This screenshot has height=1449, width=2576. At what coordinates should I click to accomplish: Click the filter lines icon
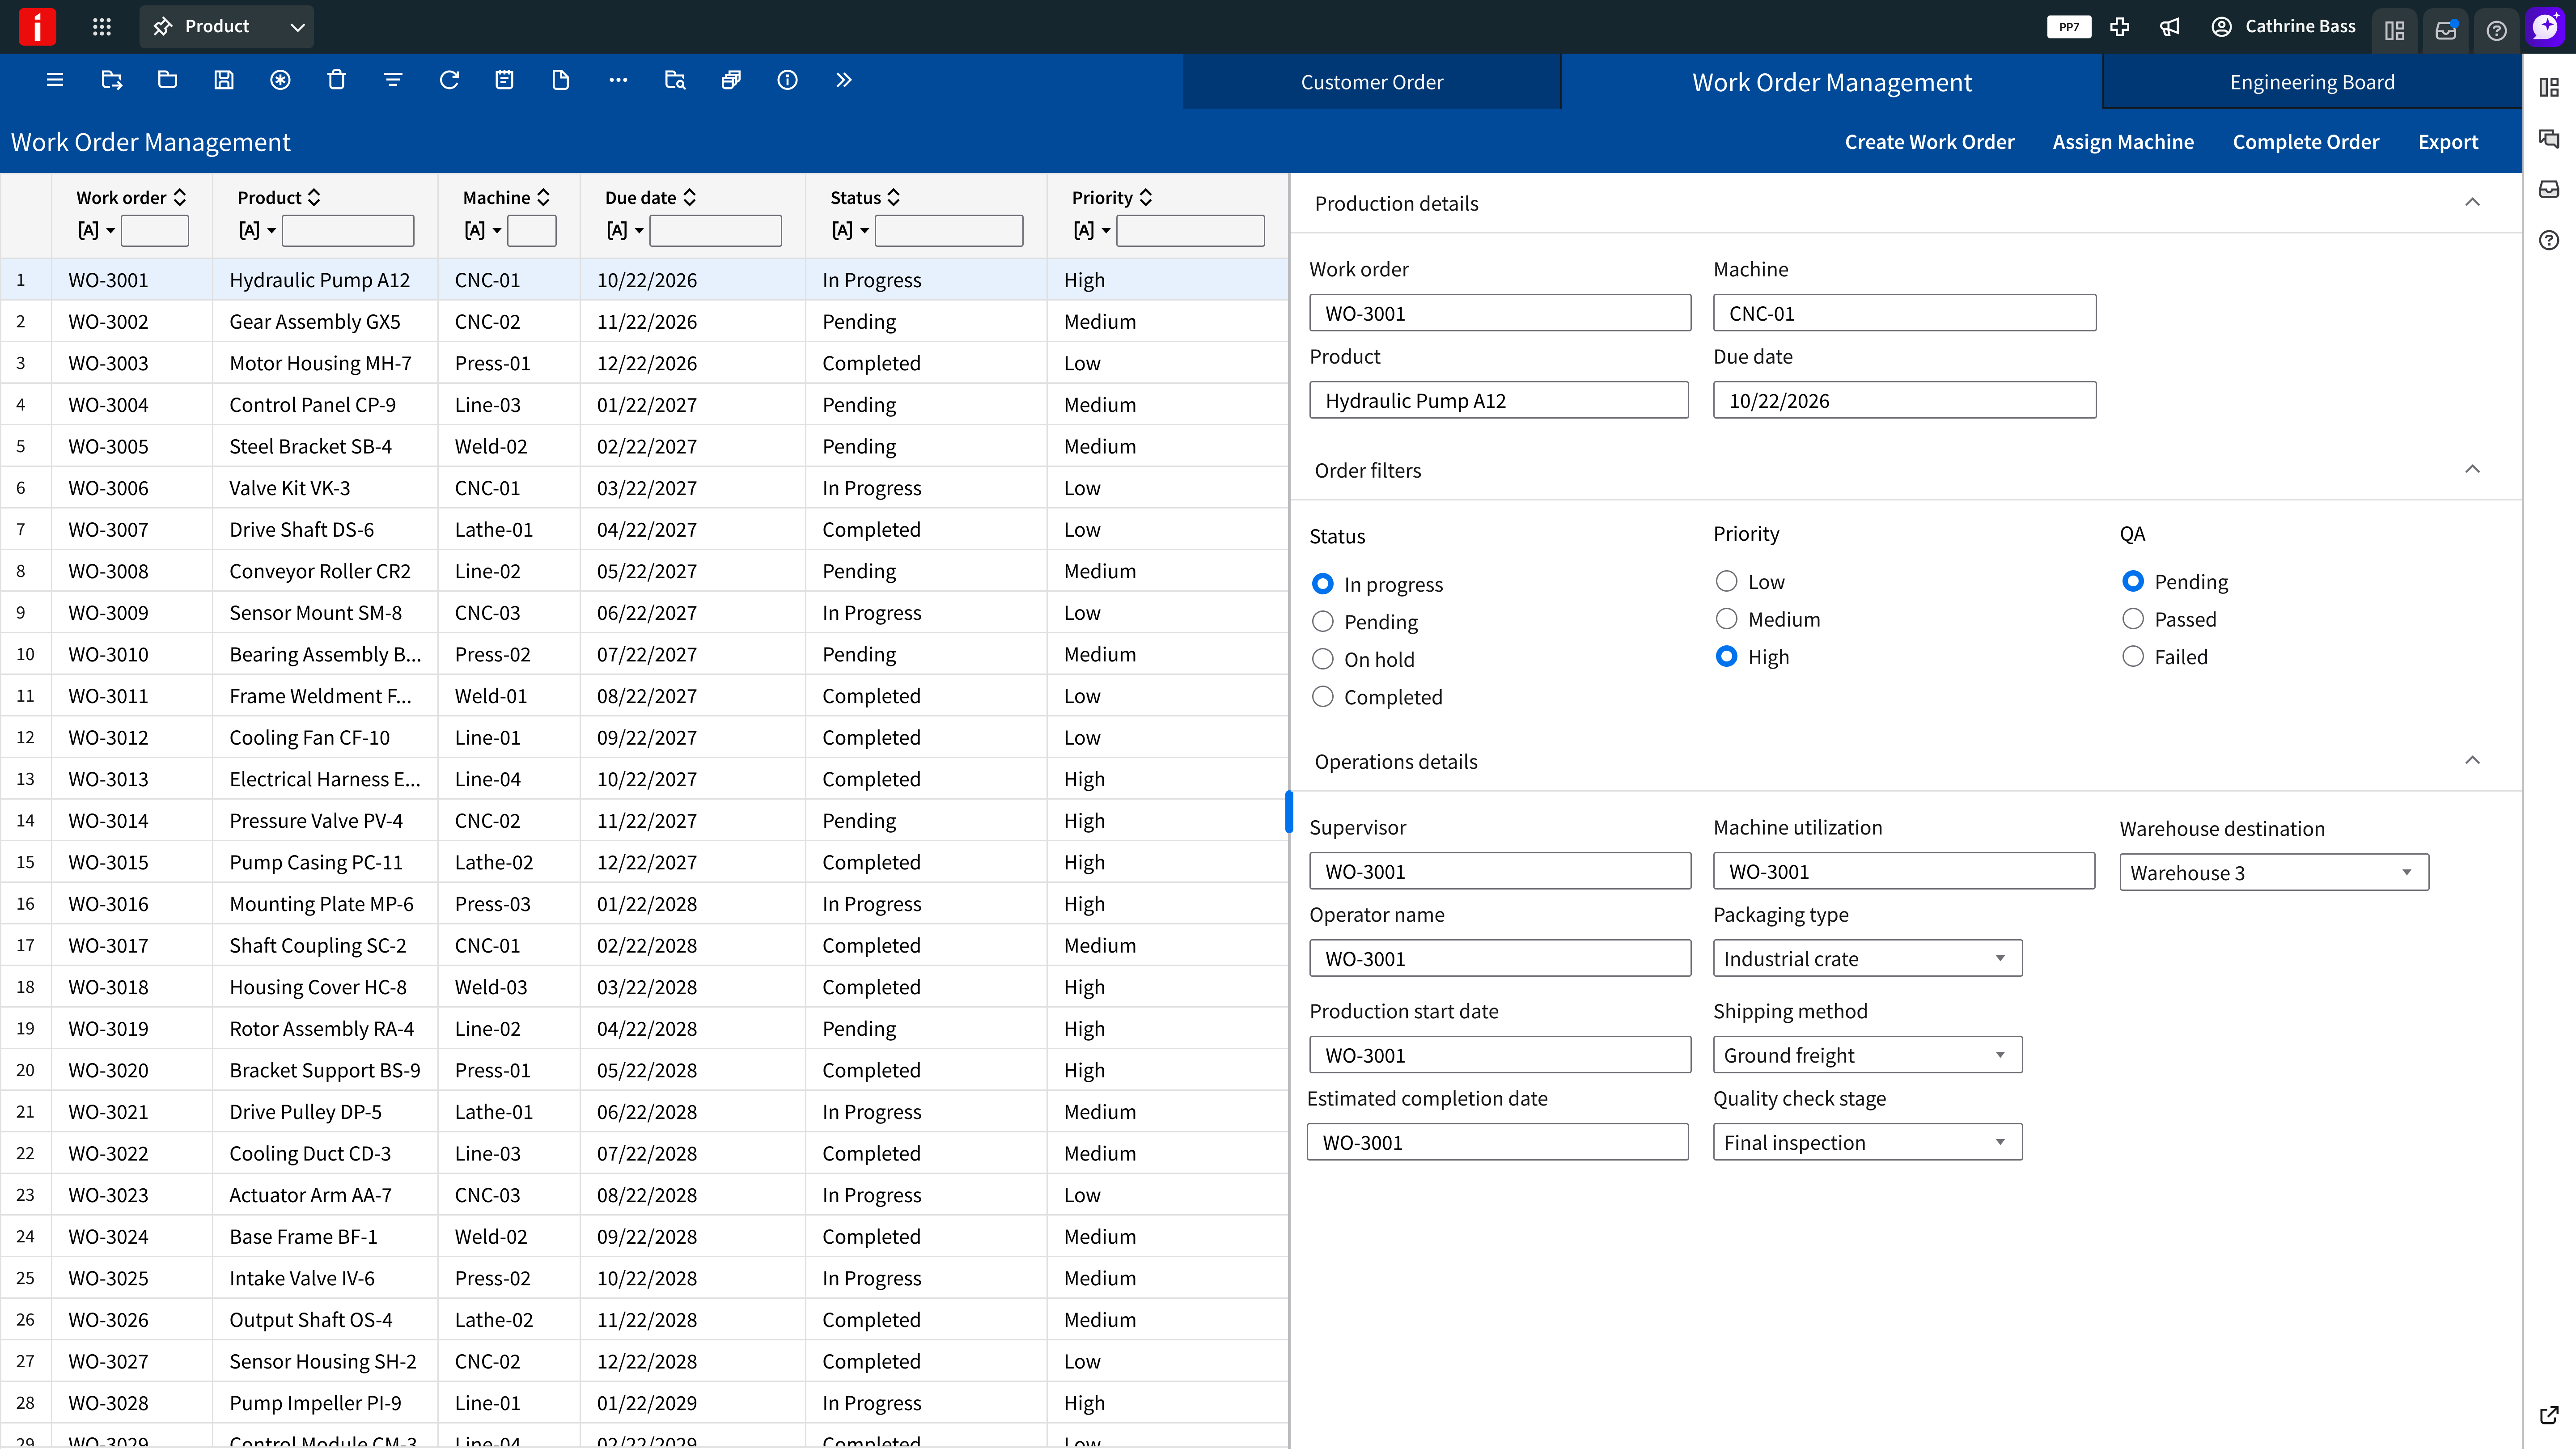[393, 80]
